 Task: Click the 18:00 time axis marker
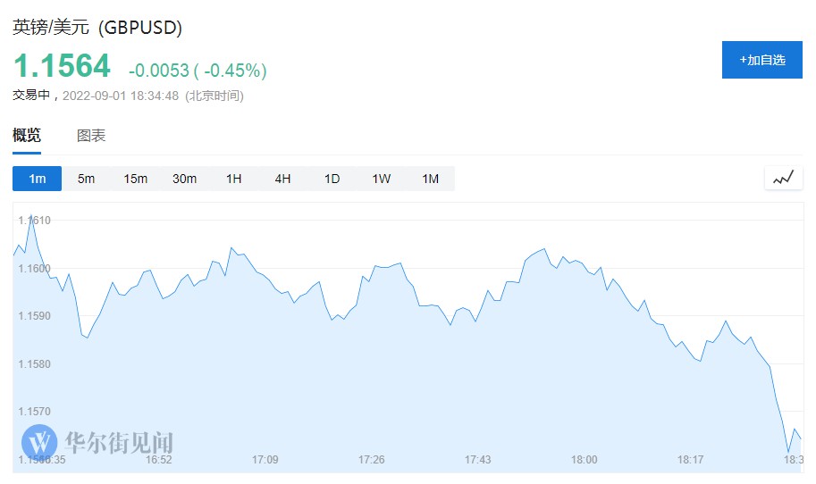click(x=584, y=460)
